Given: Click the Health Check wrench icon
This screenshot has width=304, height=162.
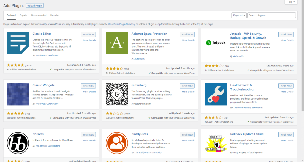Looking at the screenshot, I should (216, 94).
